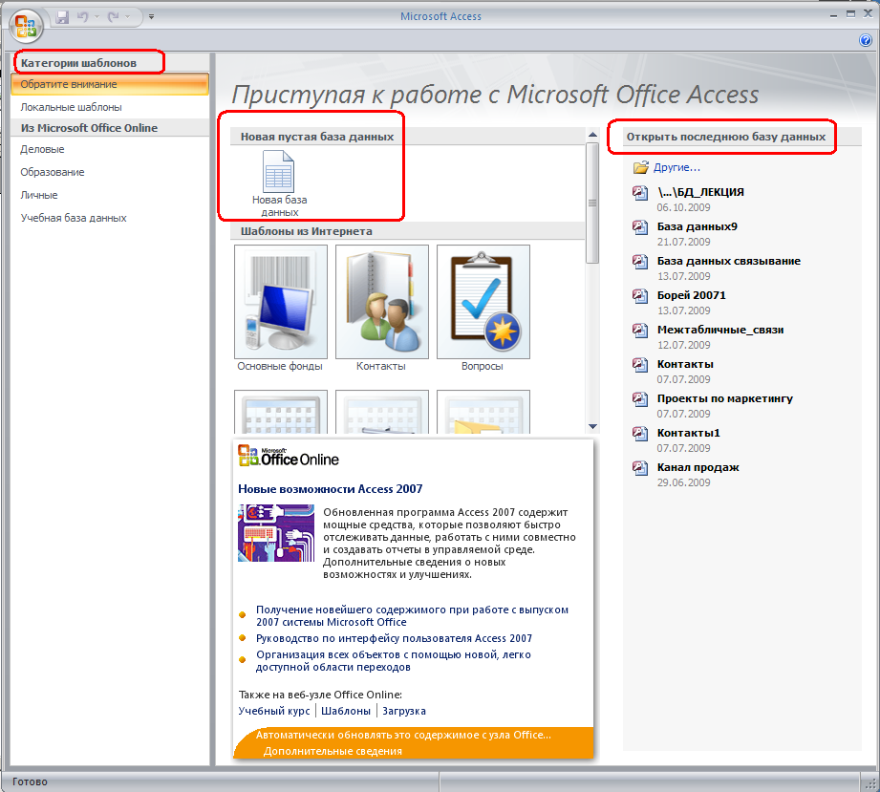Open Организация всех объектов link

click(394, 661)
